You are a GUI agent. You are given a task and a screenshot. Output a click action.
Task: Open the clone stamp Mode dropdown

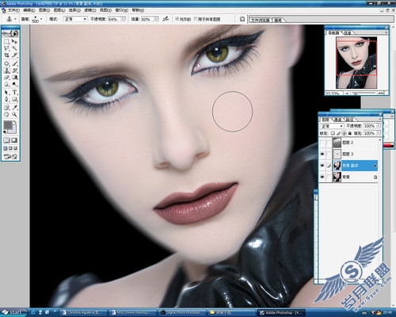(75, 19)
